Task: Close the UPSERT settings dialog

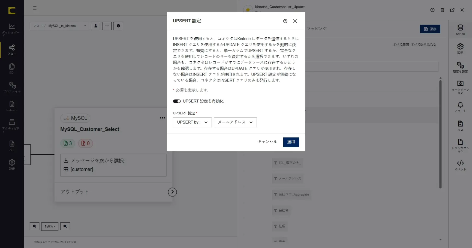Action: [x=295, y=21]
